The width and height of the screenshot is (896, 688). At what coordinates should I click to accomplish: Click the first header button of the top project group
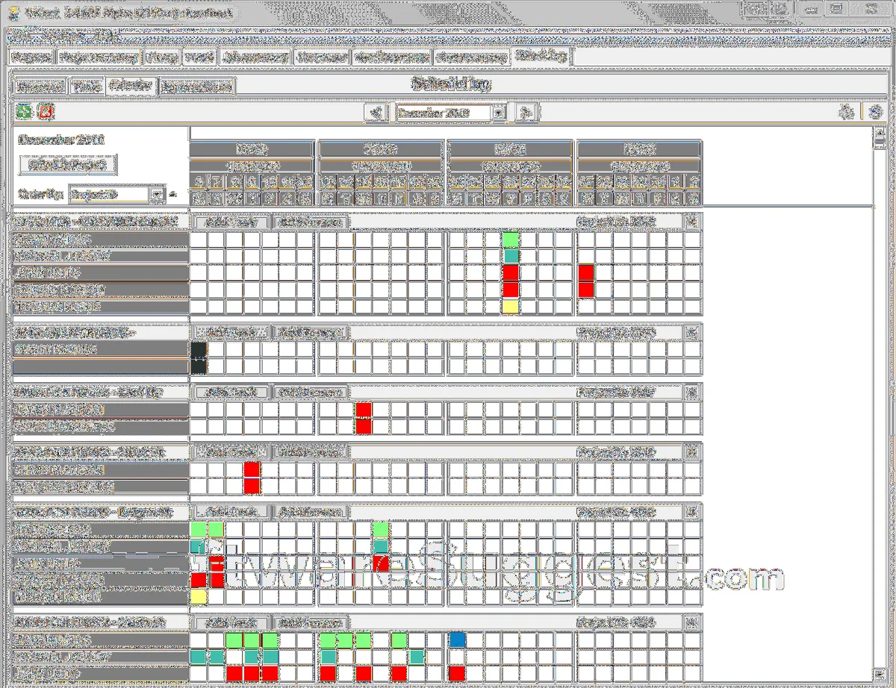pyautogui.click(x=231, y=222)
